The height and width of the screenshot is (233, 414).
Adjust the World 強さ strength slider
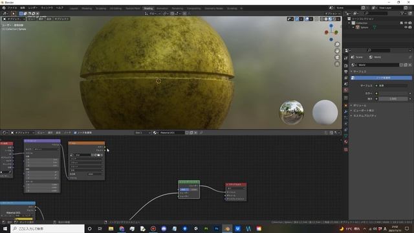[x=393, y=98]
